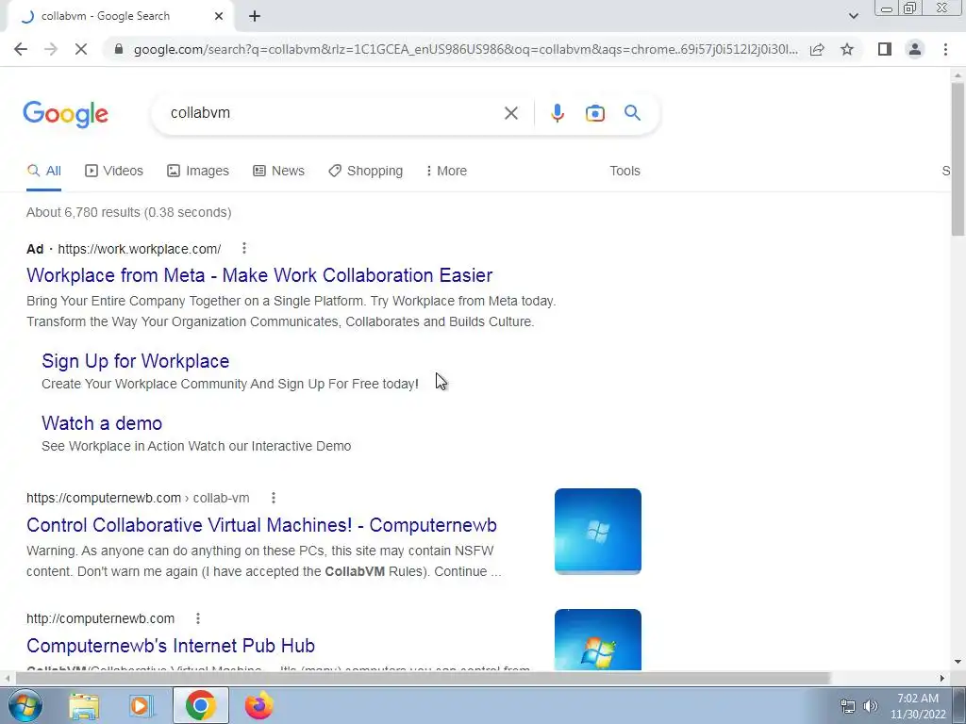966x724 pixels.
Task: Close the collabvm Google Search tab
Action: click(219, 16)
